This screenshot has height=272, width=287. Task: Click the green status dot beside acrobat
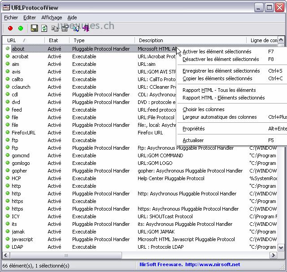pos(8,56)
